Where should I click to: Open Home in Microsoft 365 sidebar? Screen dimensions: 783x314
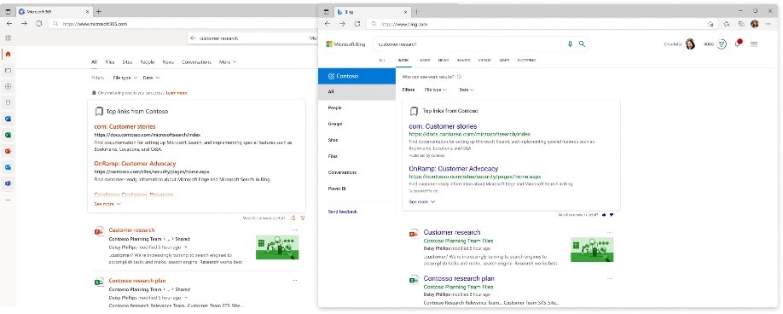(x=8, y=54)
